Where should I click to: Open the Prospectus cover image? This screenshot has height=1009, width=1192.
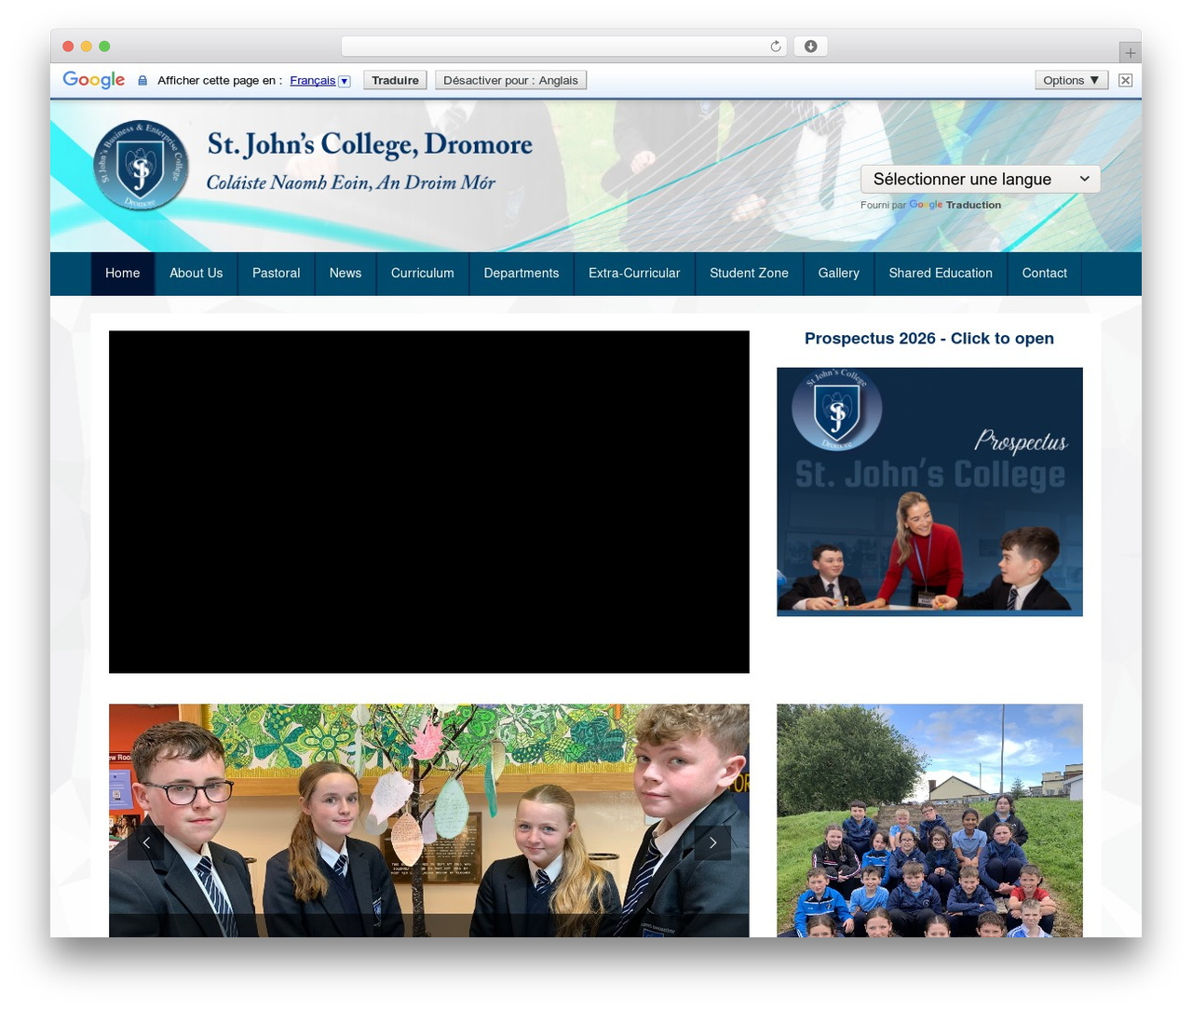click(x=929, y=491)
